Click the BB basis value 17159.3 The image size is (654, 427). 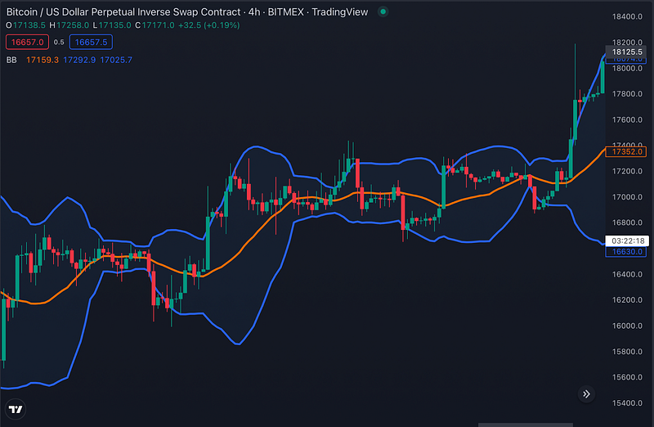coord(43,60)
